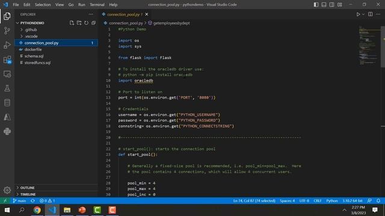The image size is (385, 216).
Task: Split the editor to the right
Action: tap(371, 14)
